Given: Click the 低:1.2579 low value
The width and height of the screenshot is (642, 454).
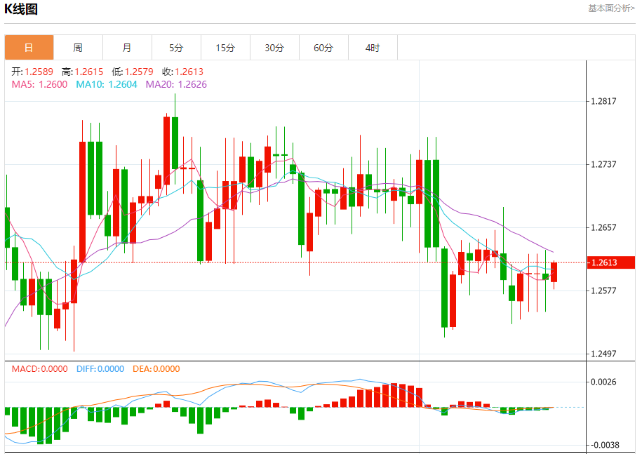Looking at the screenshot, I should (132, 72).
